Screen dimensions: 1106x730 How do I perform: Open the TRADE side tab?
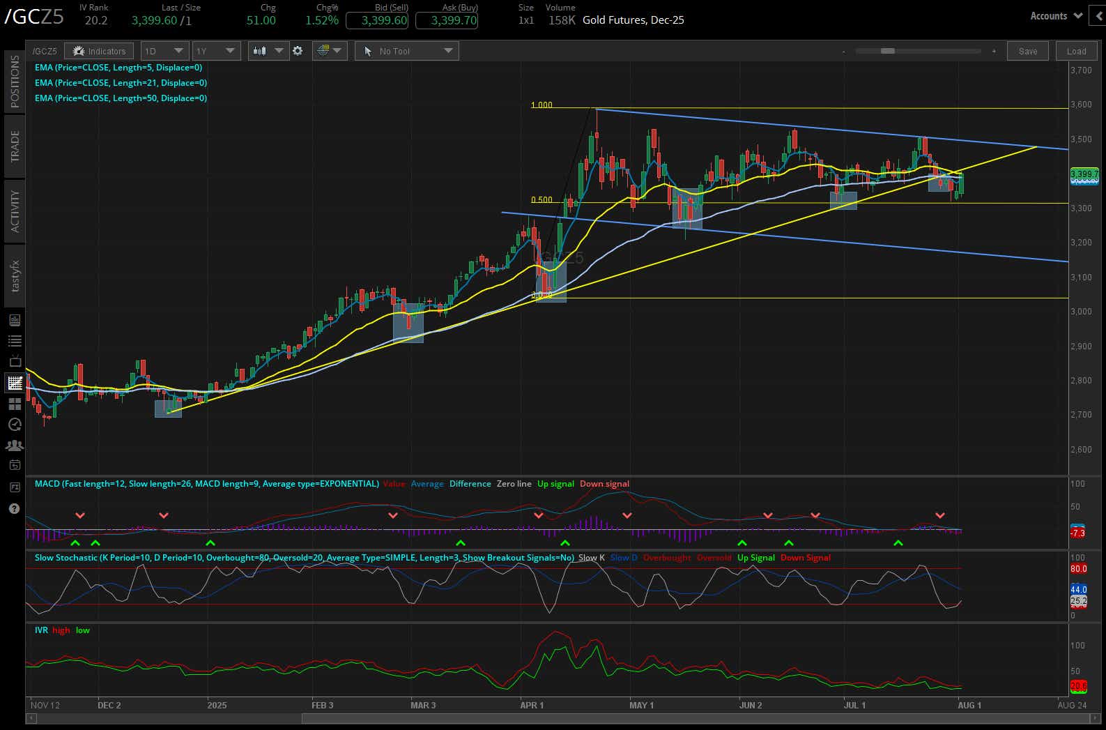click(15, 146)
